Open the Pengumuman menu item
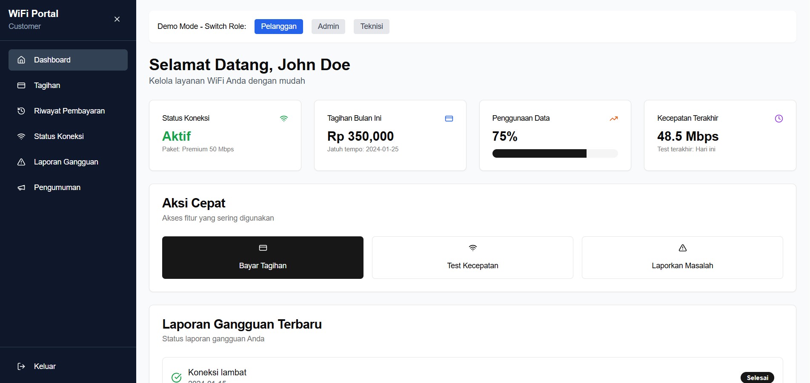The image size is (810, 383). tap(68, 187)
